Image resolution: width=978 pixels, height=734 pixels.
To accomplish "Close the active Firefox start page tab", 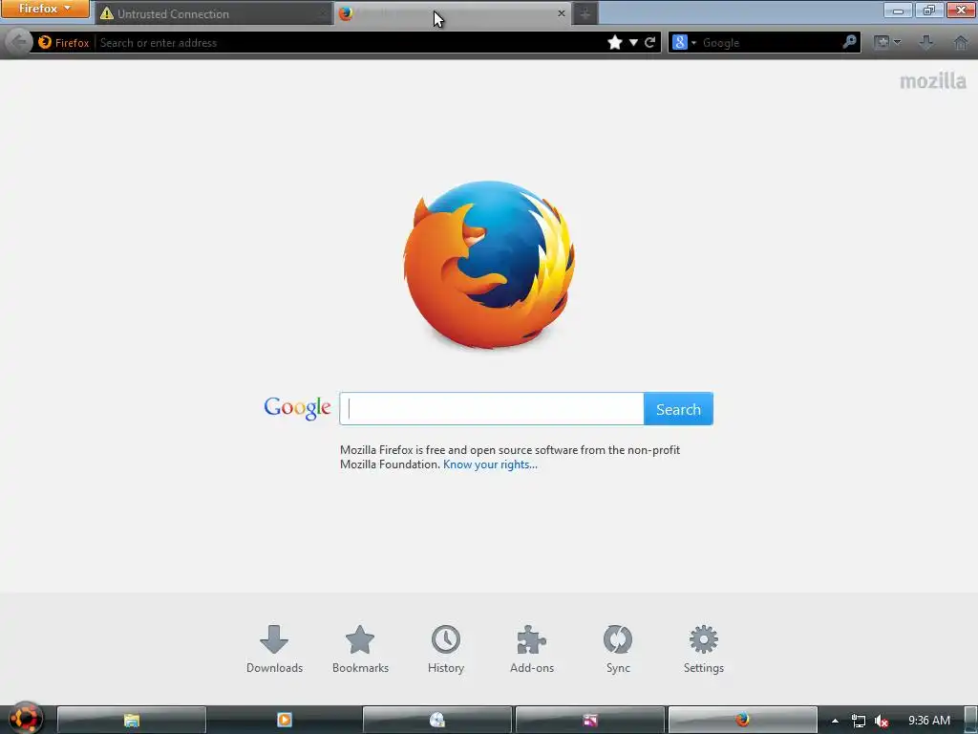I will click(x=562, y=13).
